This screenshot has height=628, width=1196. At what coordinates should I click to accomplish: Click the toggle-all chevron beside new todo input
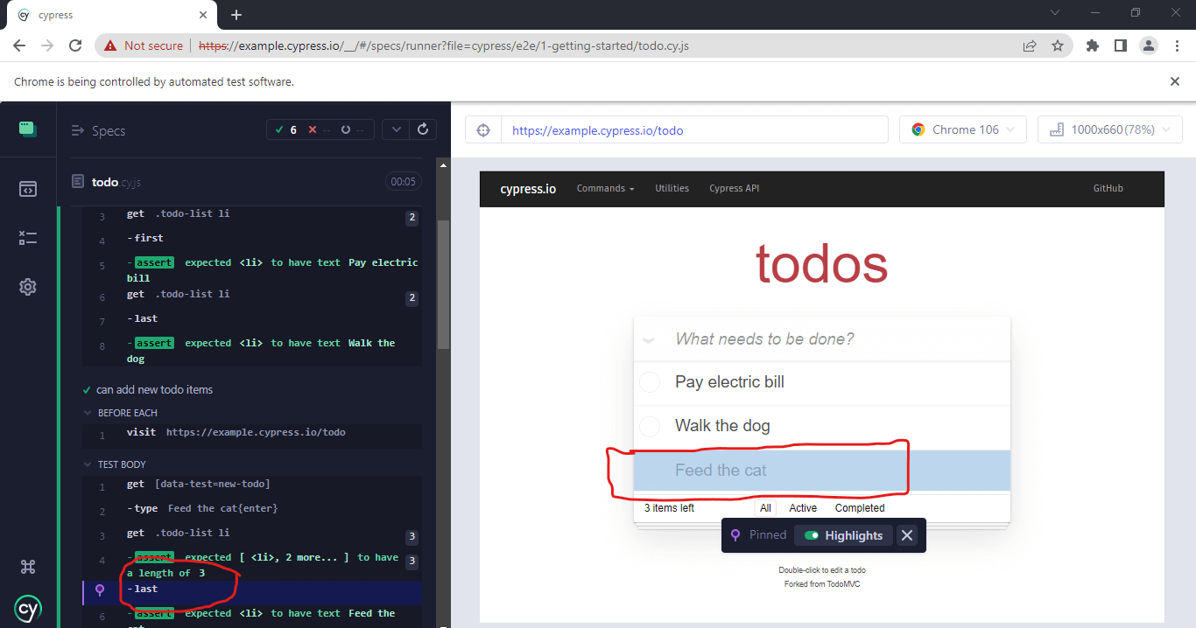(649, 339)
